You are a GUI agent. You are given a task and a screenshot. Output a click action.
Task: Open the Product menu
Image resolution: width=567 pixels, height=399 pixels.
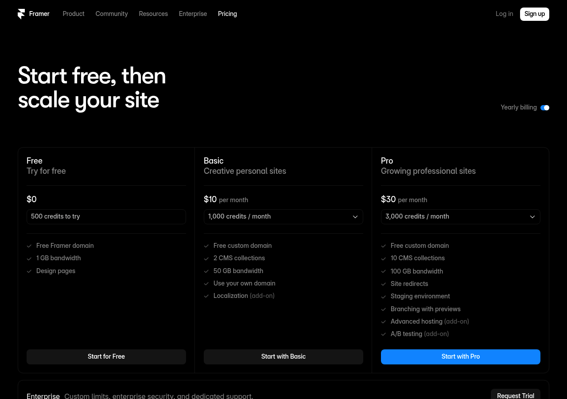pyautogui.click(x=74, y=14)
